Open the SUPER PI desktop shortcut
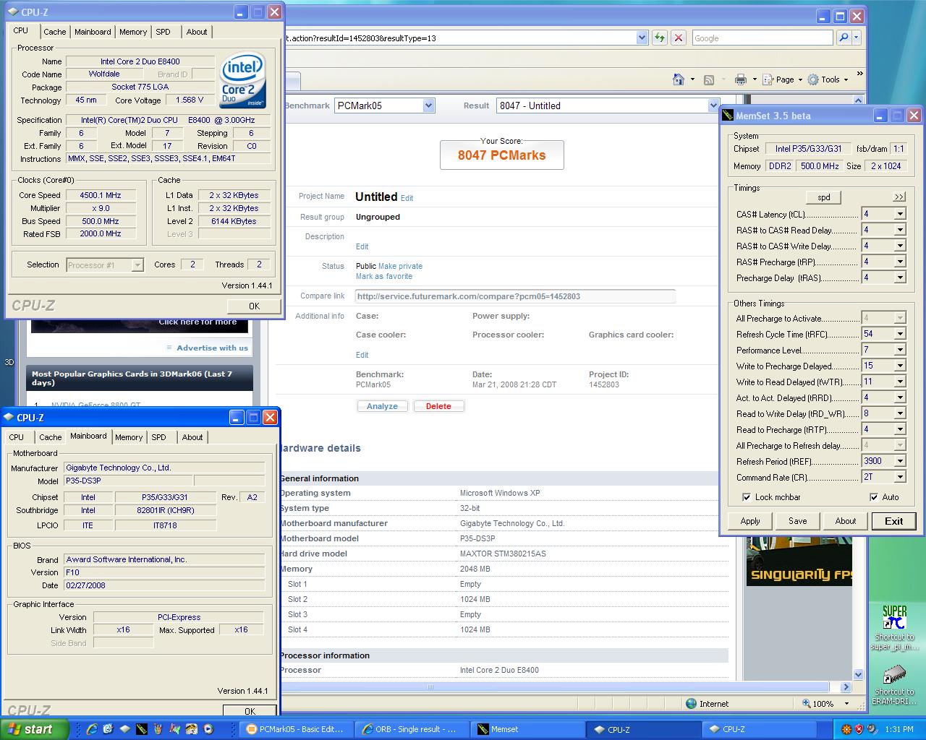 point(894,627)
